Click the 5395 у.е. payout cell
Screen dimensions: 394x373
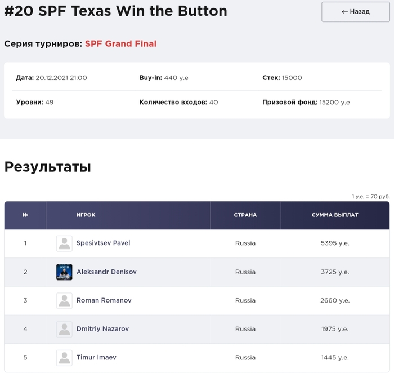pyautogui.click(x=335, y=243)
